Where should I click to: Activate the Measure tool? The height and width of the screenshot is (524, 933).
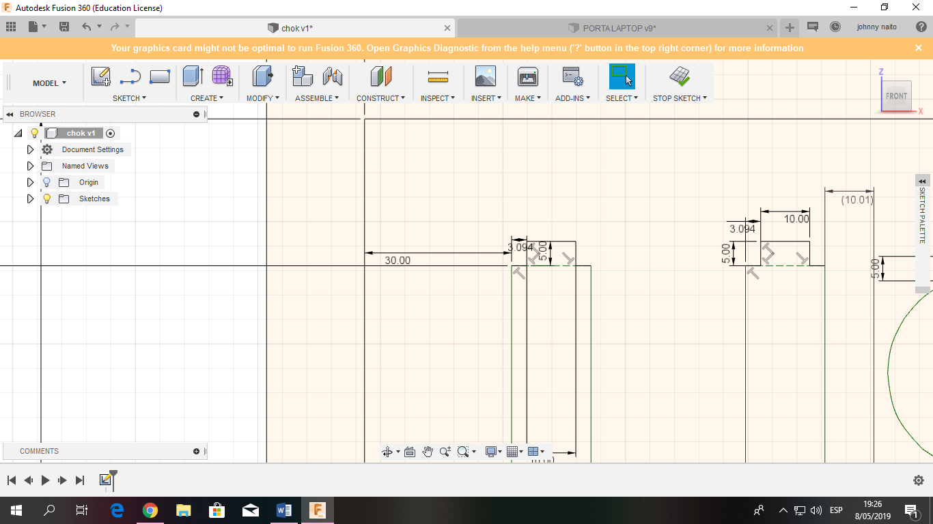[438, 76]
